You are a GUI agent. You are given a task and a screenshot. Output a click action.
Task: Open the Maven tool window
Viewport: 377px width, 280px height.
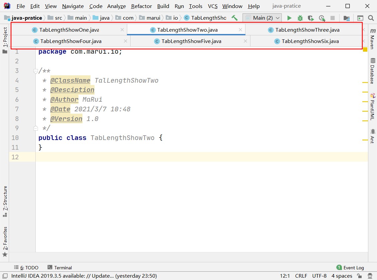click(x=372, y=39)
